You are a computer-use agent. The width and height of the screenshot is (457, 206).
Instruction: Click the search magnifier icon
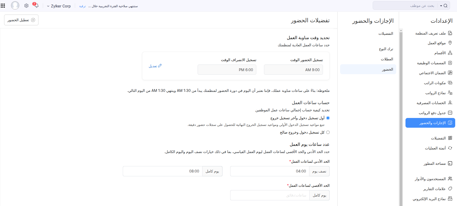click(445, 6)
